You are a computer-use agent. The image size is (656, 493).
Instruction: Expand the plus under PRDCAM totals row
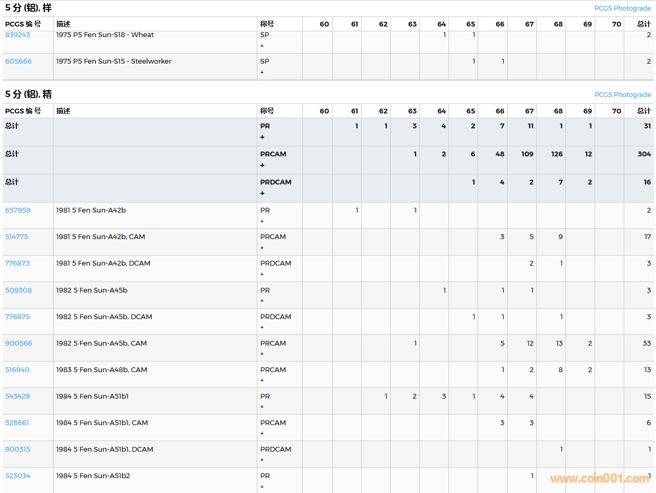tap(262, 193)
